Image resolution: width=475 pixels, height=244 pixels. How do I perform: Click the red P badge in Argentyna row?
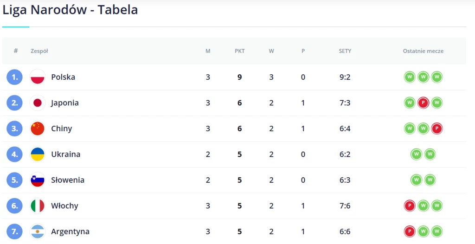pos(410,231)
